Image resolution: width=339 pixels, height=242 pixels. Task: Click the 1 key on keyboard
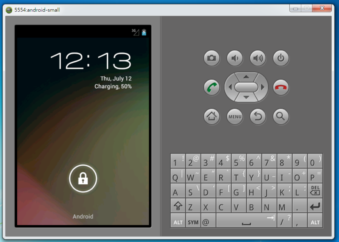pos(178,161)
